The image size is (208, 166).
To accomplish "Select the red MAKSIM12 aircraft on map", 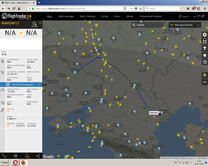I will click(x=154, y=117).
